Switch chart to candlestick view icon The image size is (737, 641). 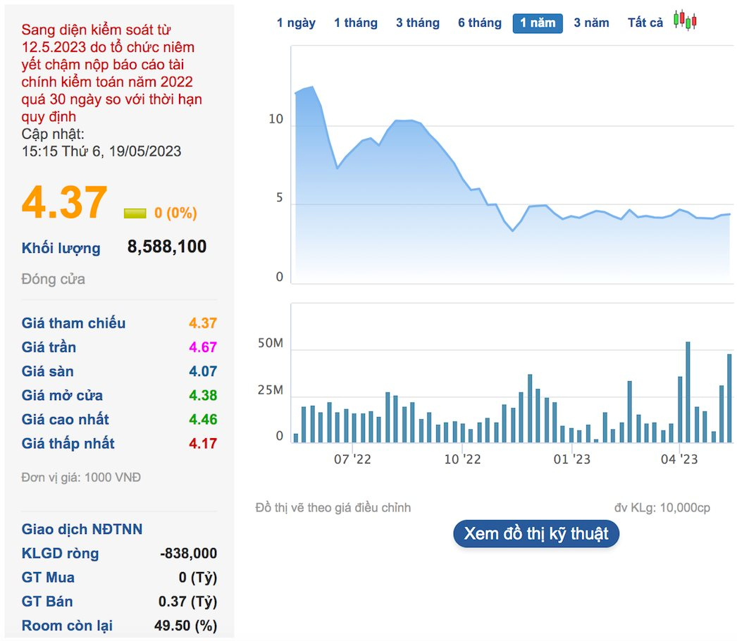[684, 21]
